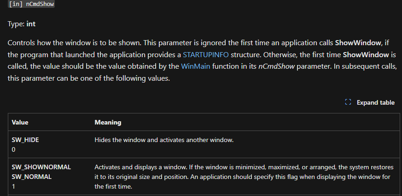Image resolution: width=402 pixels, height=196 pixels.
Task: Click the Expand table brackets icon
Action: coord(348,102)
